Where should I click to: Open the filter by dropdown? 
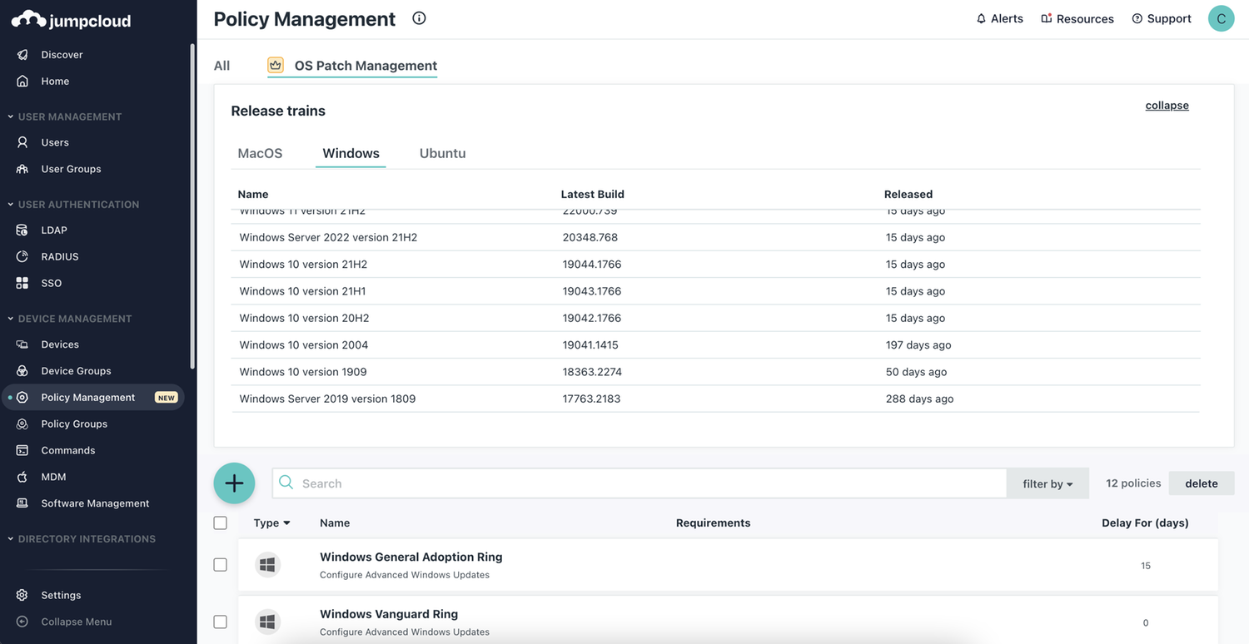click(x=1047, y=483)
